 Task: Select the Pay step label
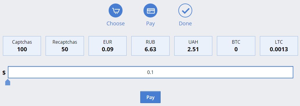tap(150, 24)
